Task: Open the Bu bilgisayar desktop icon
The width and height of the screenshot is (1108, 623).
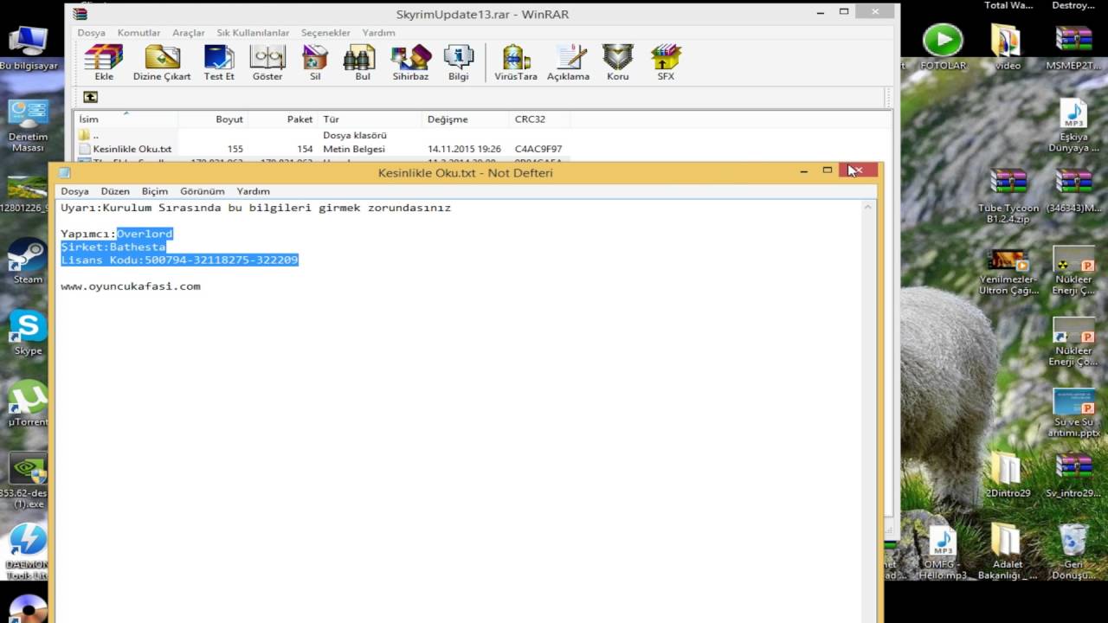Action: (28, 48)
